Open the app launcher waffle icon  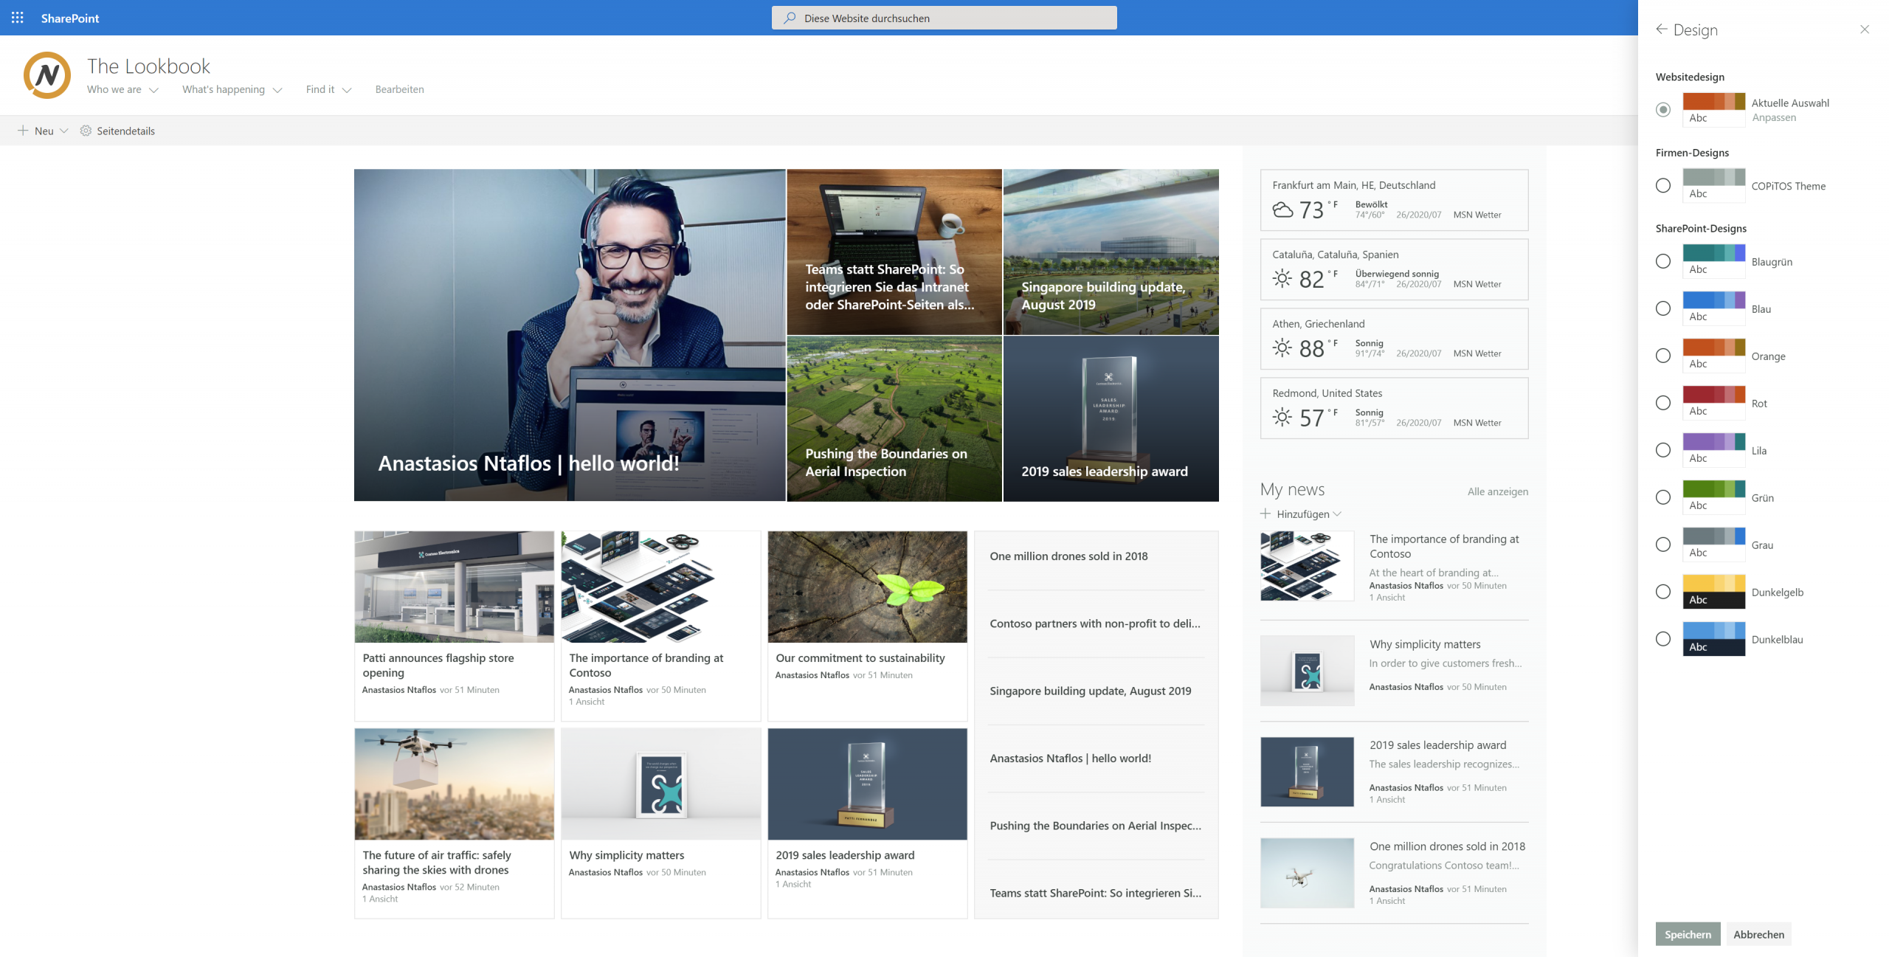pos(17,18)
